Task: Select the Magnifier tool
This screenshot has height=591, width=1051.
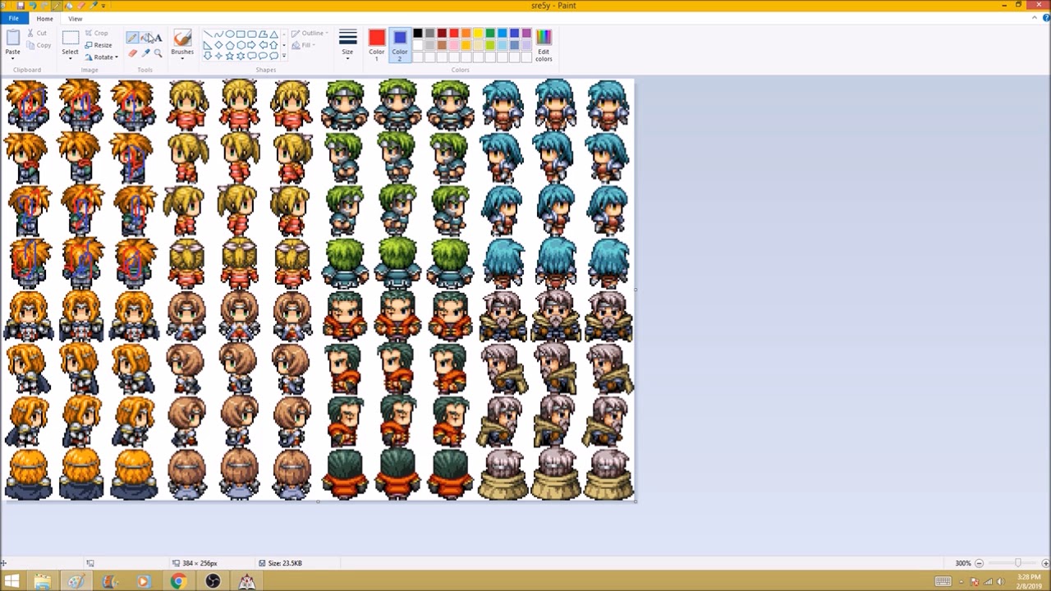Action: click(158, 53)
